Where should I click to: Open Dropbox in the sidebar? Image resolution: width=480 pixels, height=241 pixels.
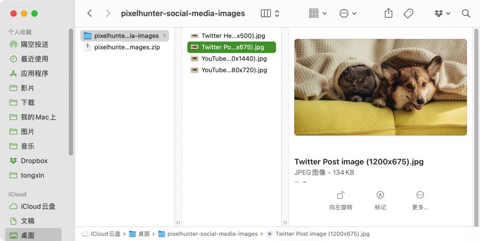coord(34,161)
